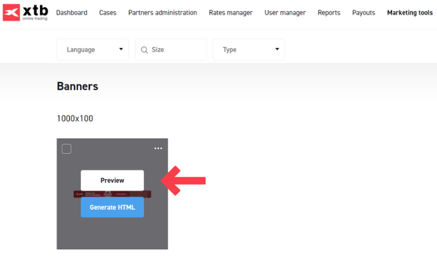Focus the Size search input field
The width and height of the screenshot is (437, 257).
pyautogui.click(x=177, y=50)
